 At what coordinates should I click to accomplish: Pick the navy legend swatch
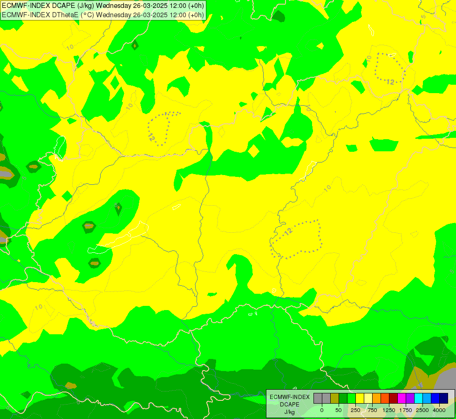(443, 399)
